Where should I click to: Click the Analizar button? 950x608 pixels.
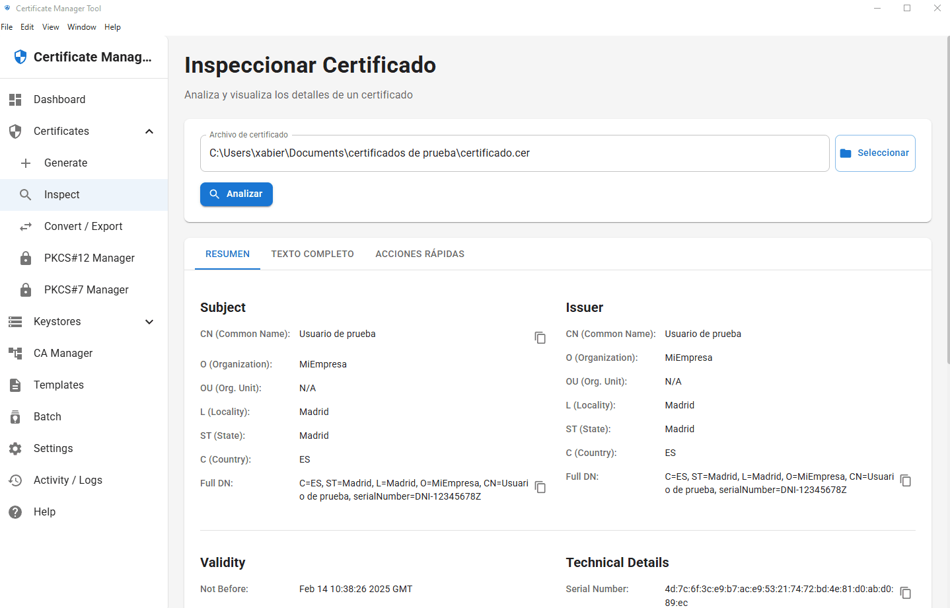pos(236,194)
